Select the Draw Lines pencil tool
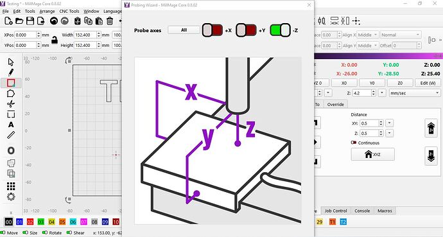The width and height of the screenshot is (443, 237). pyautogui.click(x=11, y=73)
